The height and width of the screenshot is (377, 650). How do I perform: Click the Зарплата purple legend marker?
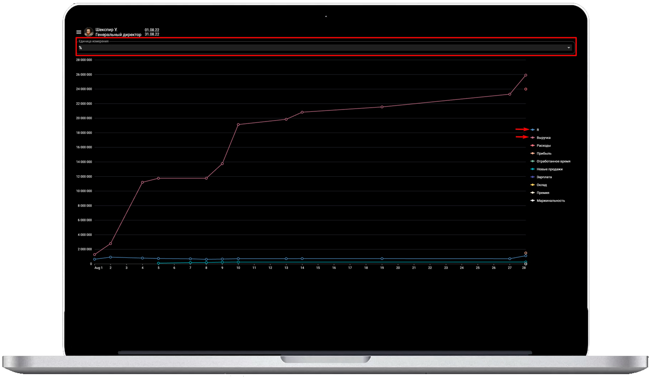(532, 177)
